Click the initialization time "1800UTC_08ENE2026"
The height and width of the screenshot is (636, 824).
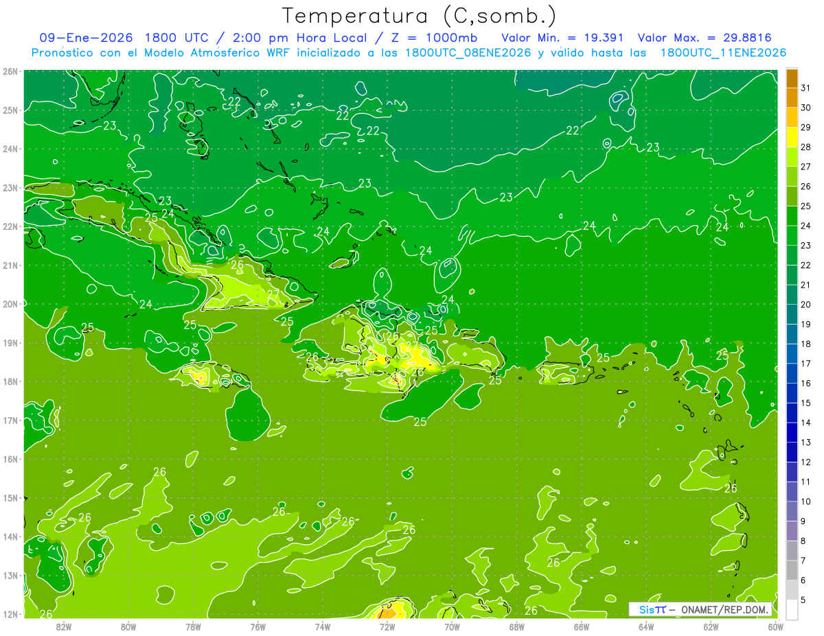click(468, 53)
